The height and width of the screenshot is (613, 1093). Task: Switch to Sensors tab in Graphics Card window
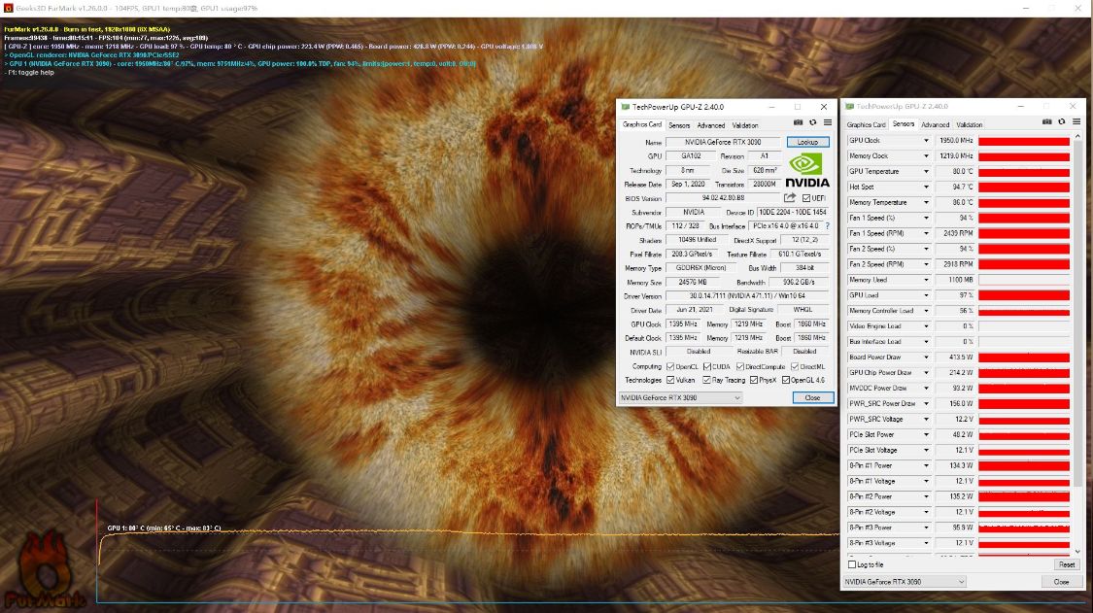pos(679,125)
